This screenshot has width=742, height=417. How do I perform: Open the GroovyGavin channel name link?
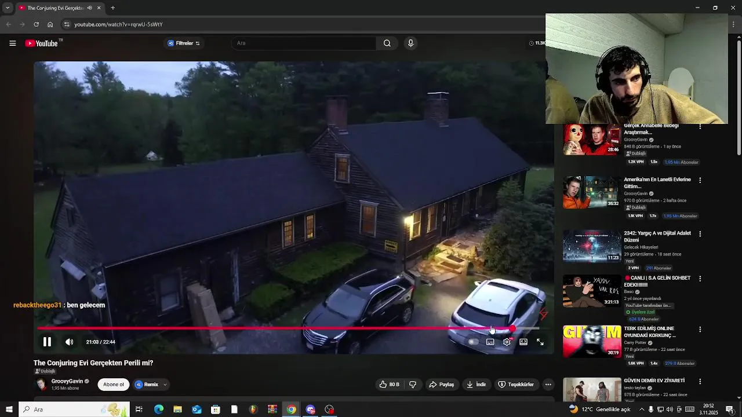point(67,381)
